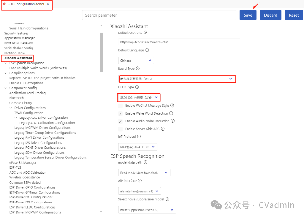Click the Discard button
304x217 pixels.
click(271, 15)
